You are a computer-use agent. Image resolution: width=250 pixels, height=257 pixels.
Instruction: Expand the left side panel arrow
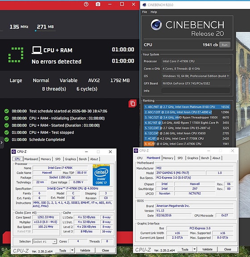2,143
